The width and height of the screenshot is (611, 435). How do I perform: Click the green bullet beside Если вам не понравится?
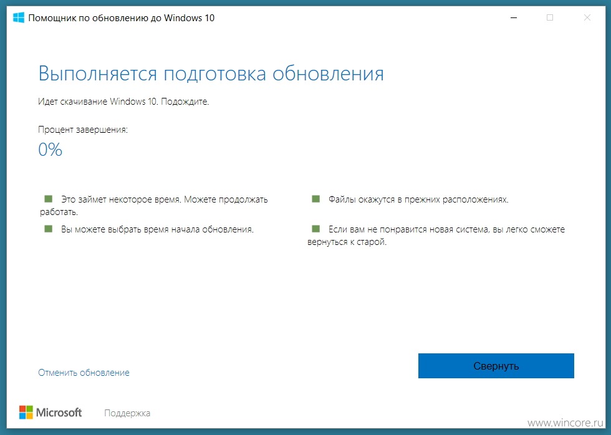(x=315, y=229)
